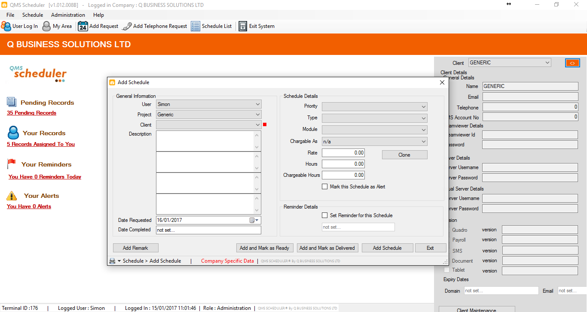Click Terminal ID :176 in status bar

(20, 308)
